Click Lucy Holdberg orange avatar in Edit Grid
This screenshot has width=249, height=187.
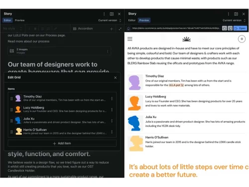click(x=18, y=109)
